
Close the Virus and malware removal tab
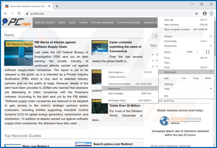coord(49,6)
